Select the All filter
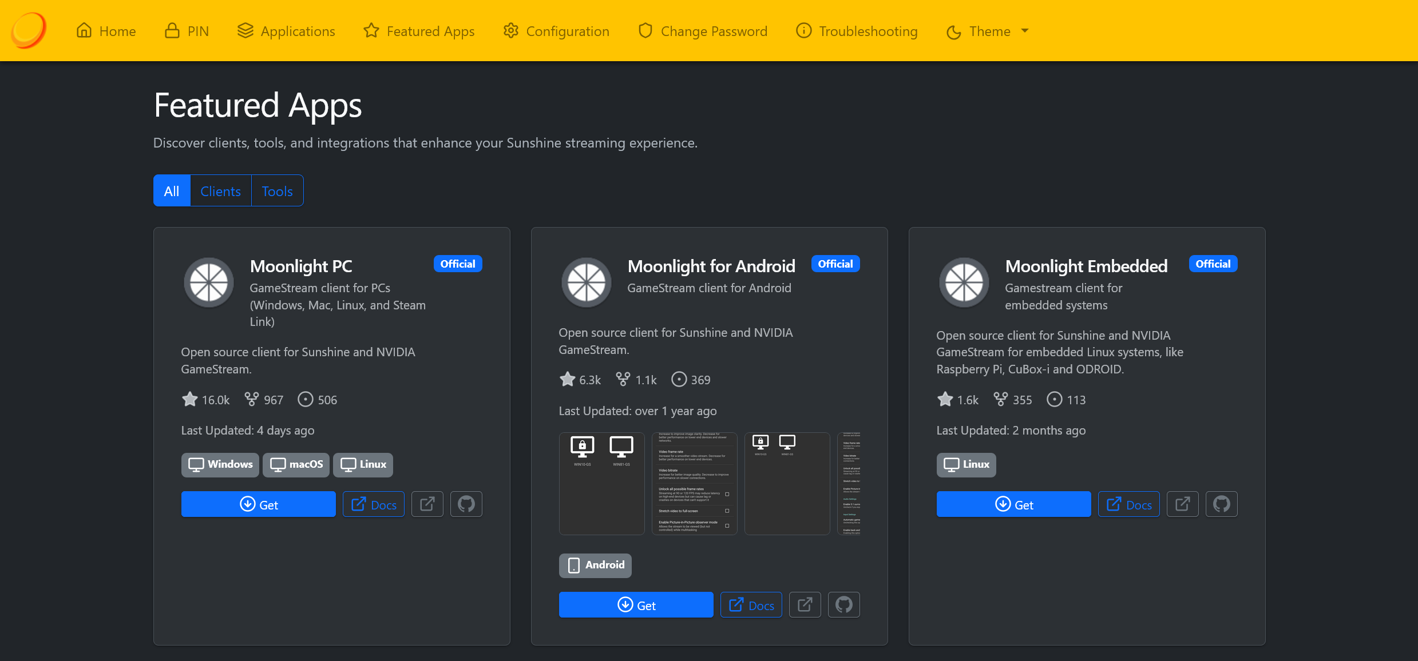Viewport: 1418px width, 661px height. [x=172, y=191]
